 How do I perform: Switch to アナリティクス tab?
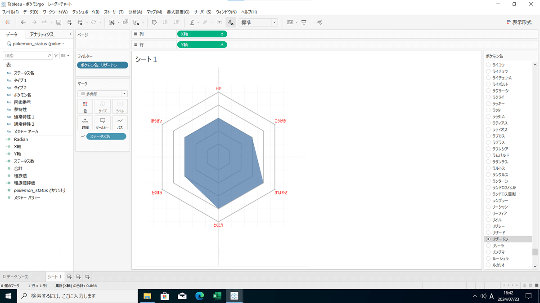[x=42, y=34]
